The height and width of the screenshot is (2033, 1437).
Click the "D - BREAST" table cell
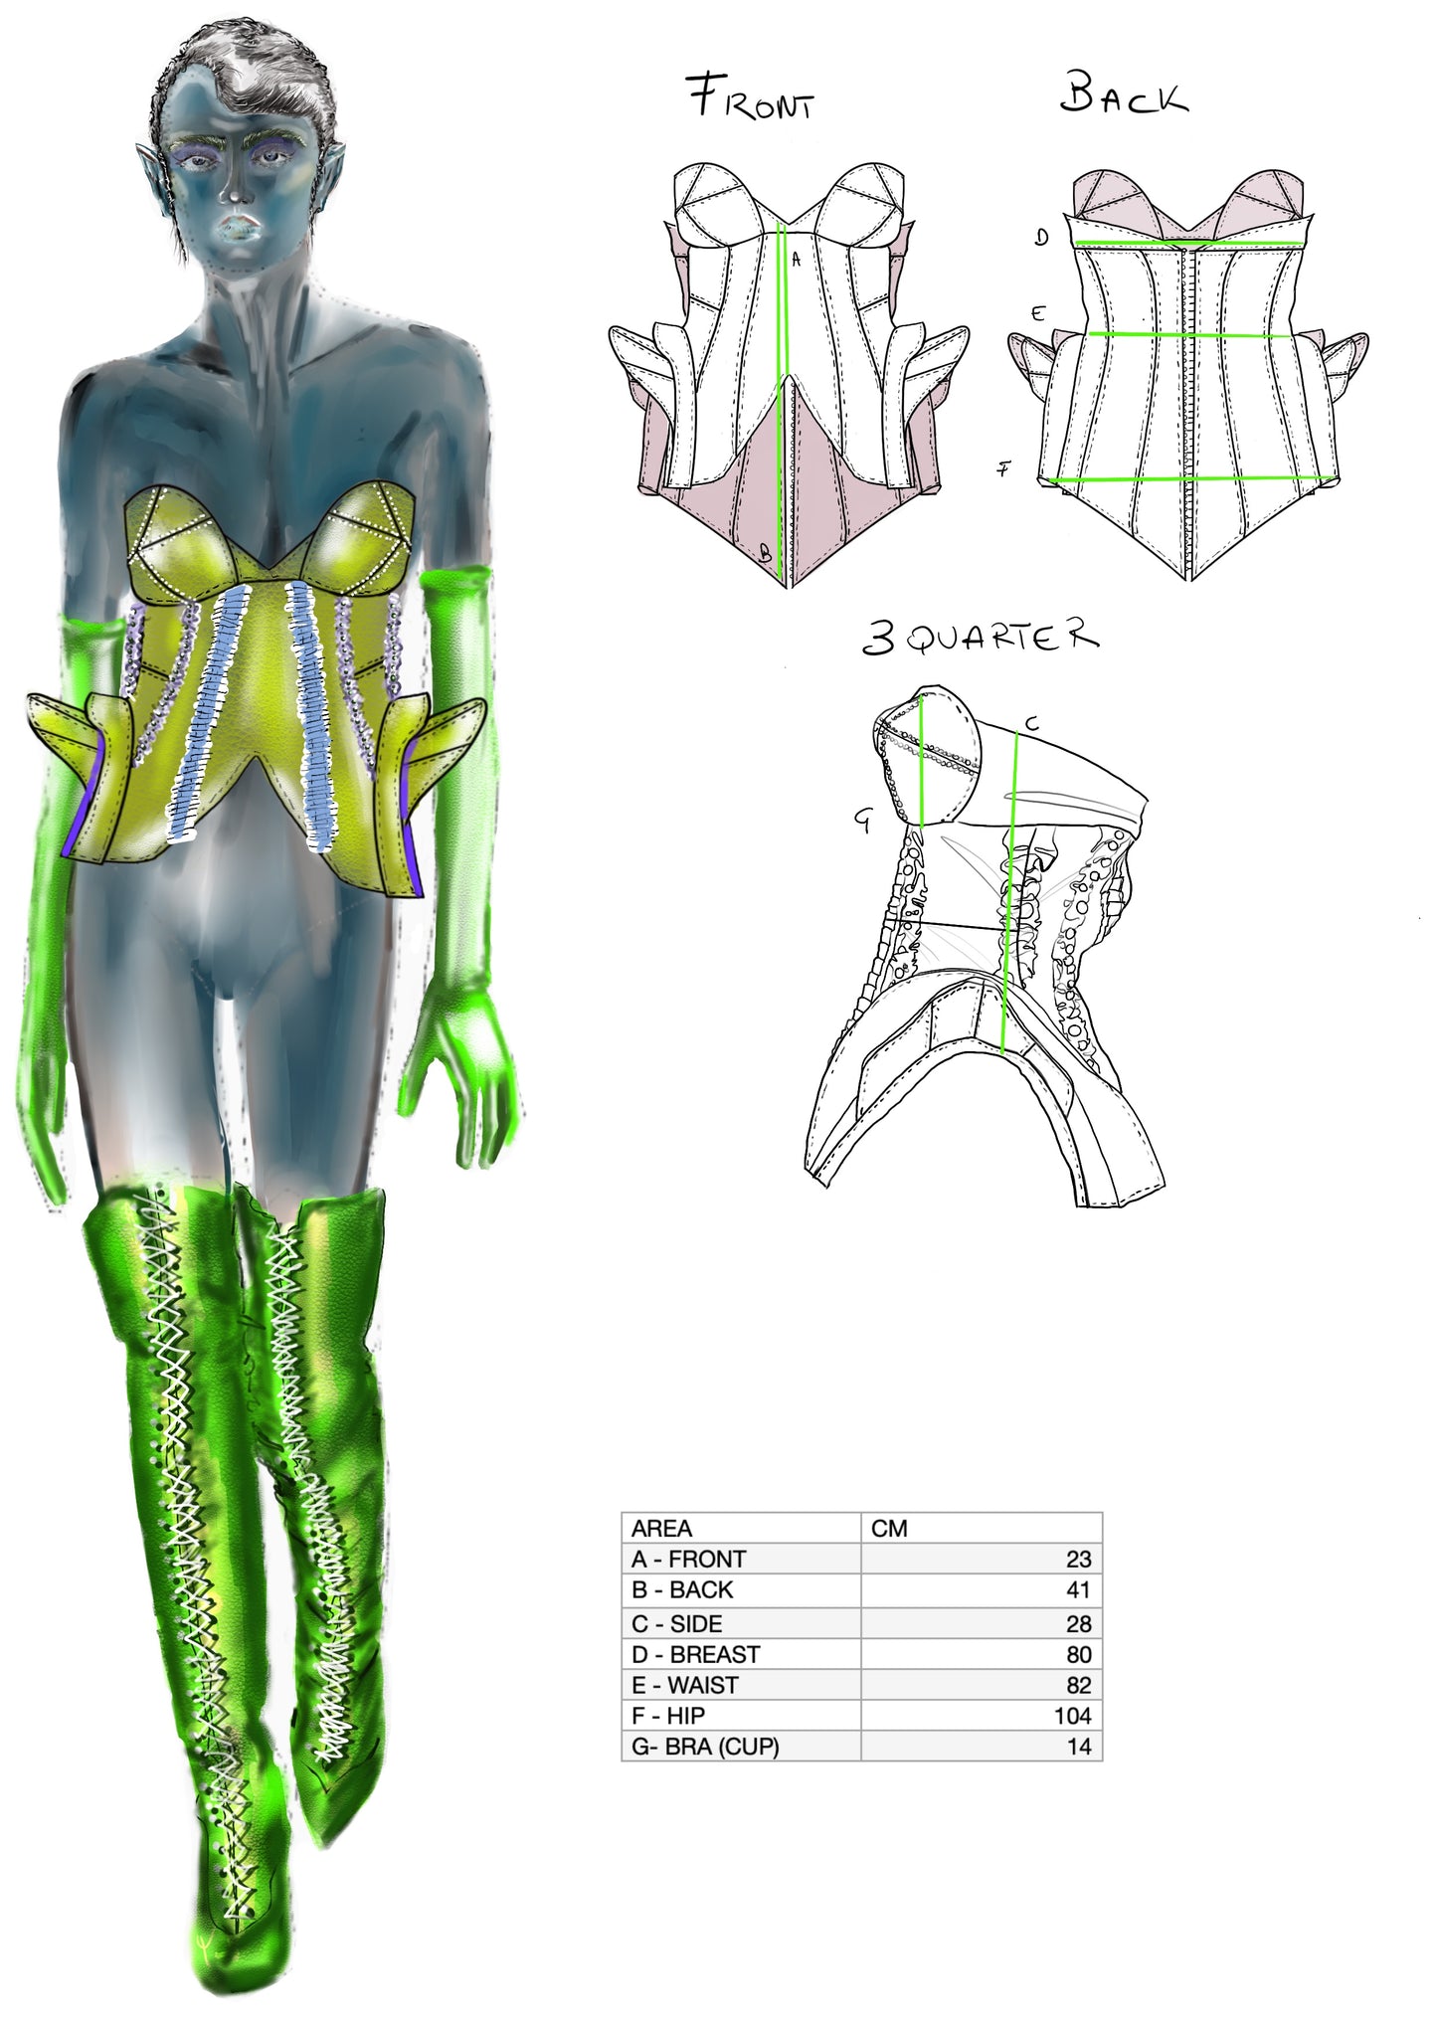(741, 1654)
